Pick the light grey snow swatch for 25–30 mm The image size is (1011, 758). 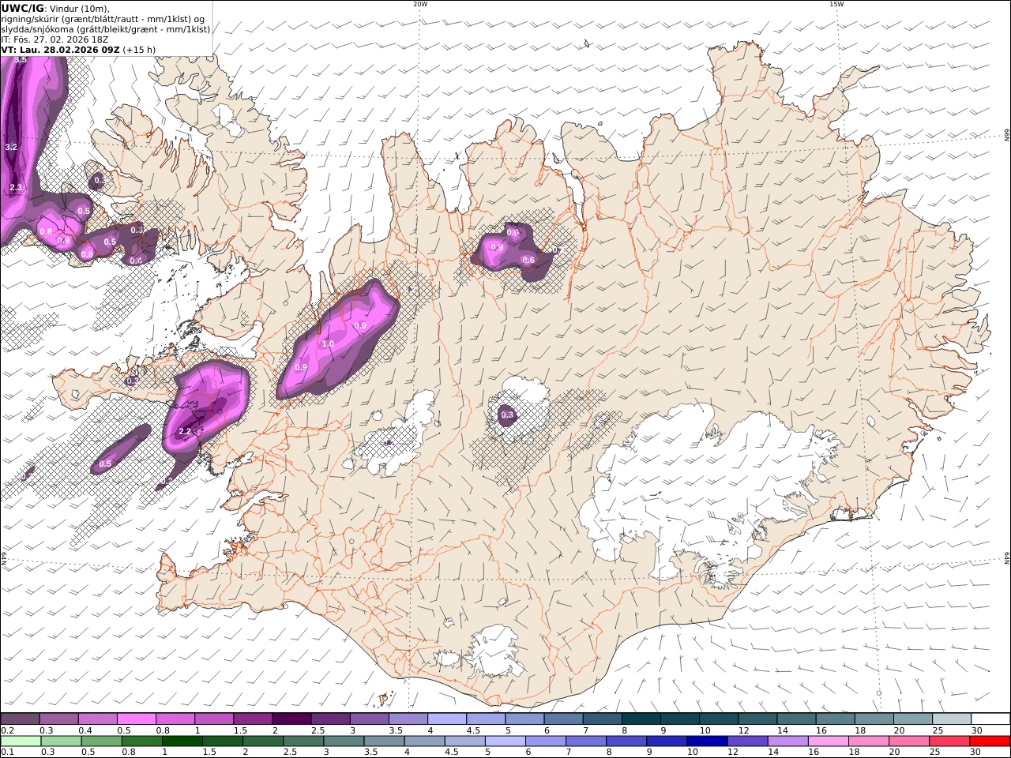click(x=952, y=719)
